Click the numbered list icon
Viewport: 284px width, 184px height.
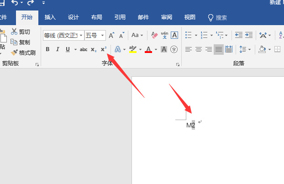pos(204,35)
